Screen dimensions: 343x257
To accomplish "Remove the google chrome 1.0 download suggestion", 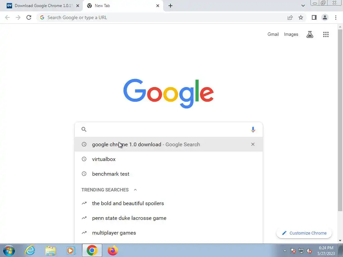I will point(253,144).
